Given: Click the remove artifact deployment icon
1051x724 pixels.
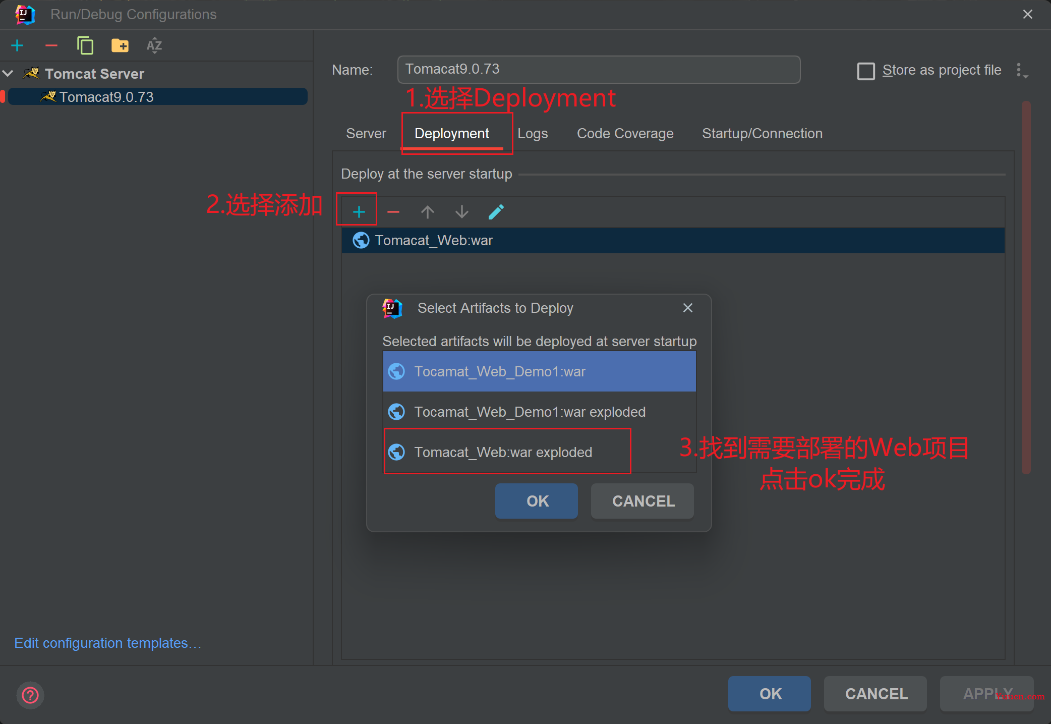Looking at the screenshot, I should pyautogui.click(x=394, y=212).
